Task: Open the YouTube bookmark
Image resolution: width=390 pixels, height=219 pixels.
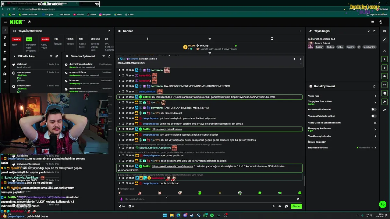Action: tap(78, 14)
